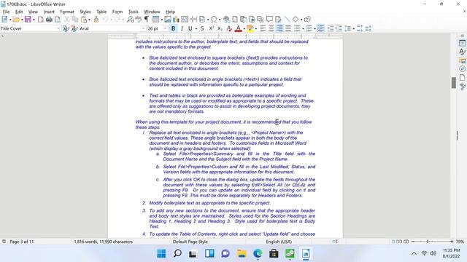Insert a hyperlink with the globe icon

(x=227, y=20)
